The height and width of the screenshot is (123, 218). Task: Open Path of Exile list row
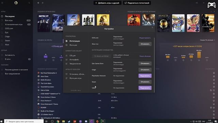(45, 90)
